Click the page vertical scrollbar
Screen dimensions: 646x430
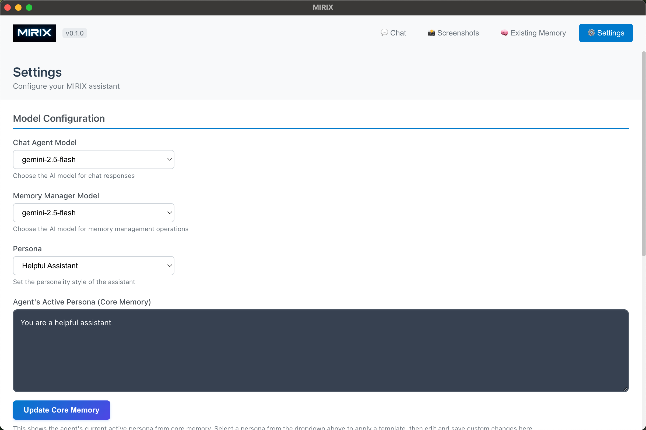click(643, 153)
